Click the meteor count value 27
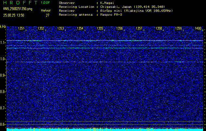Screen dimensions: 206x131 (47, 15)
